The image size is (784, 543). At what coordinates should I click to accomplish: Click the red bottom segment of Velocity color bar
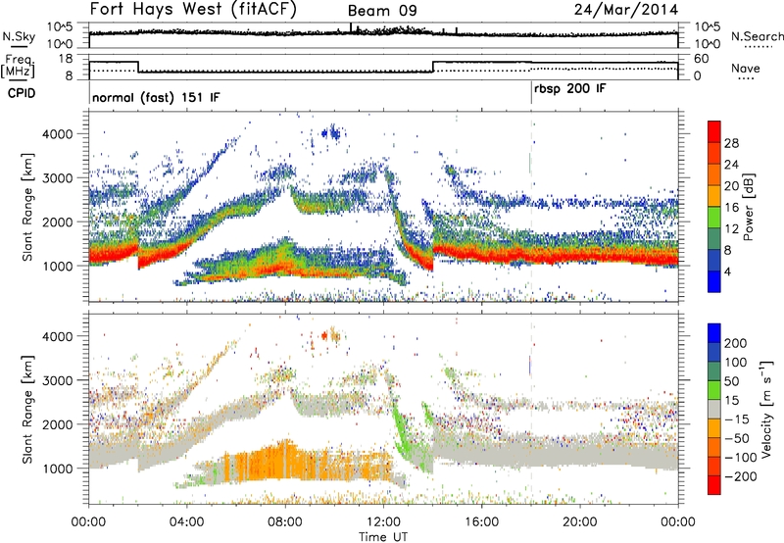coord(714,485)
